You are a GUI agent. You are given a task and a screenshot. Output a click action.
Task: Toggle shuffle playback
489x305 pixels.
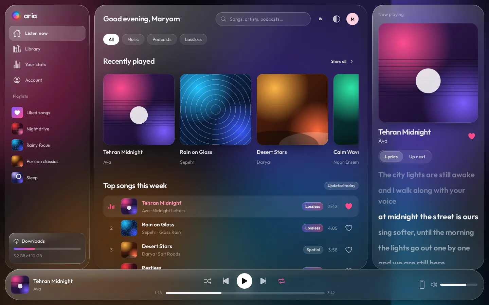(207, 281)
